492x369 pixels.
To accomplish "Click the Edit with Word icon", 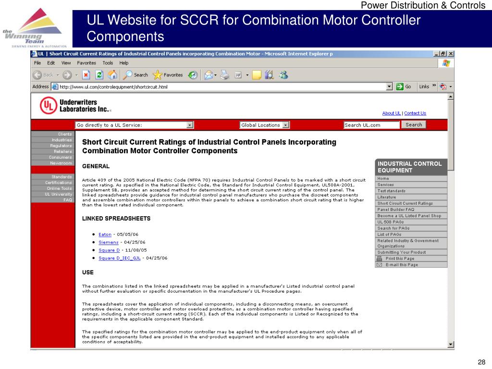I will coord(238,75).
